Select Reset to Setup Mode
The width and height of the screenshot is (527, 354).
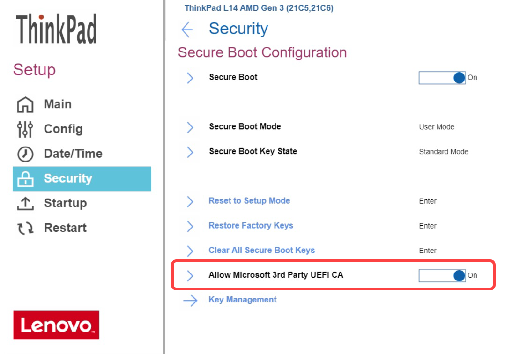pos(249,201)
